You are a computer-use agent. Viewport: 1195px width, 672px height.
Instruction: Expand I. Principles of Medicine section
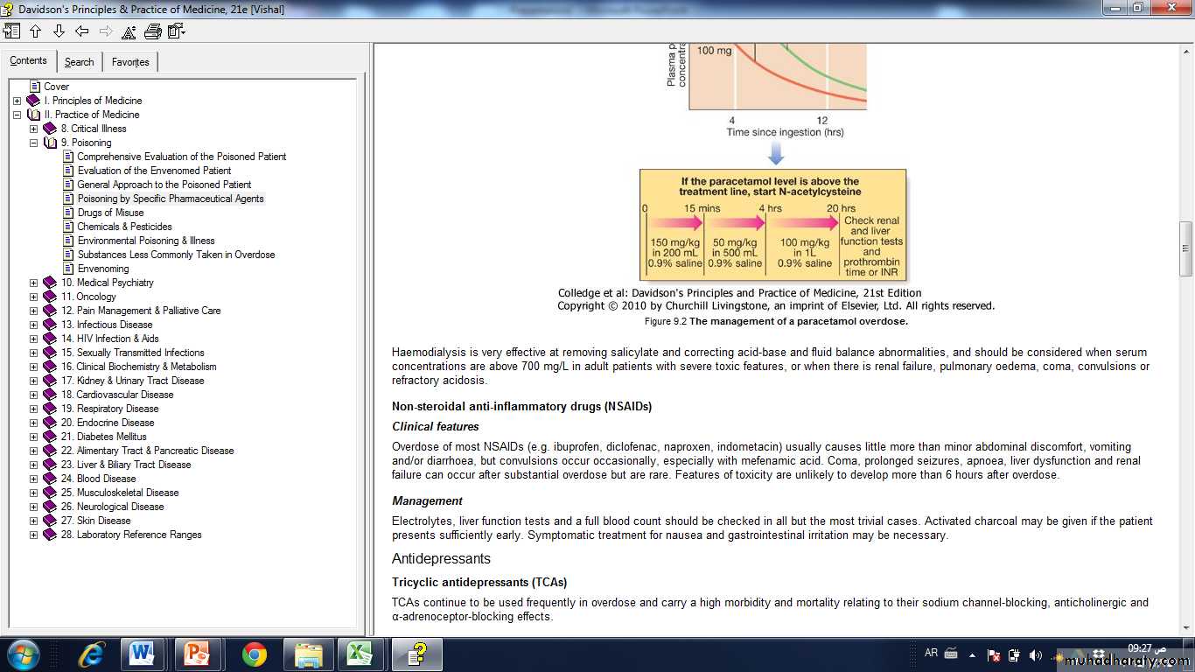17,101
